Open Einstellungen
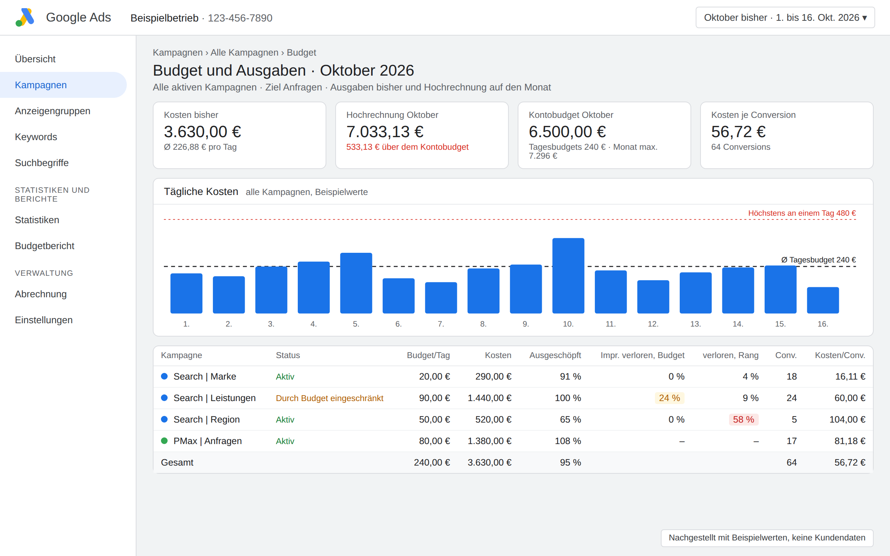This screenshot has height=556, width=890. [x=44, y=320]
